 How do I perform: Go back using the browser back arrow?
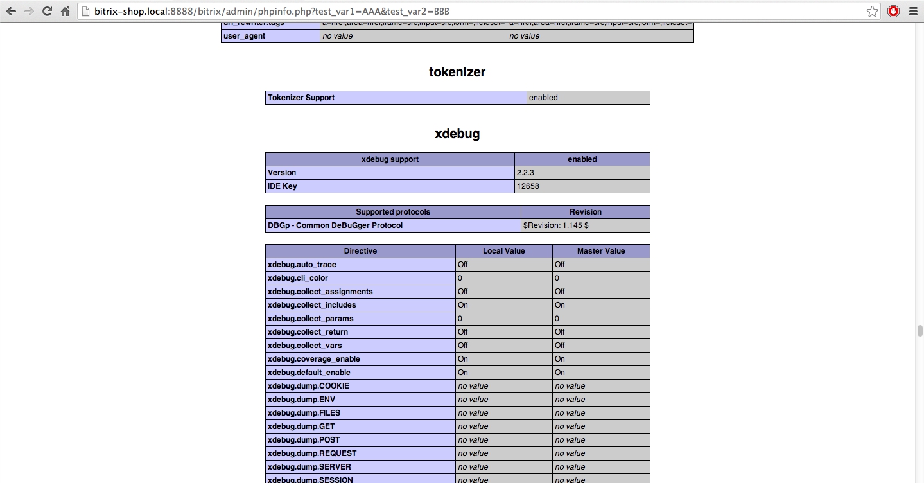pos(11,11)
